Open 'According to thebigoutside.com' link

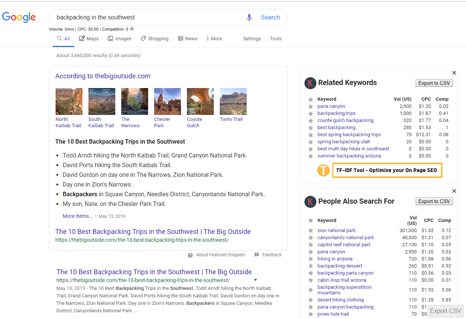(x=103, y=76)
